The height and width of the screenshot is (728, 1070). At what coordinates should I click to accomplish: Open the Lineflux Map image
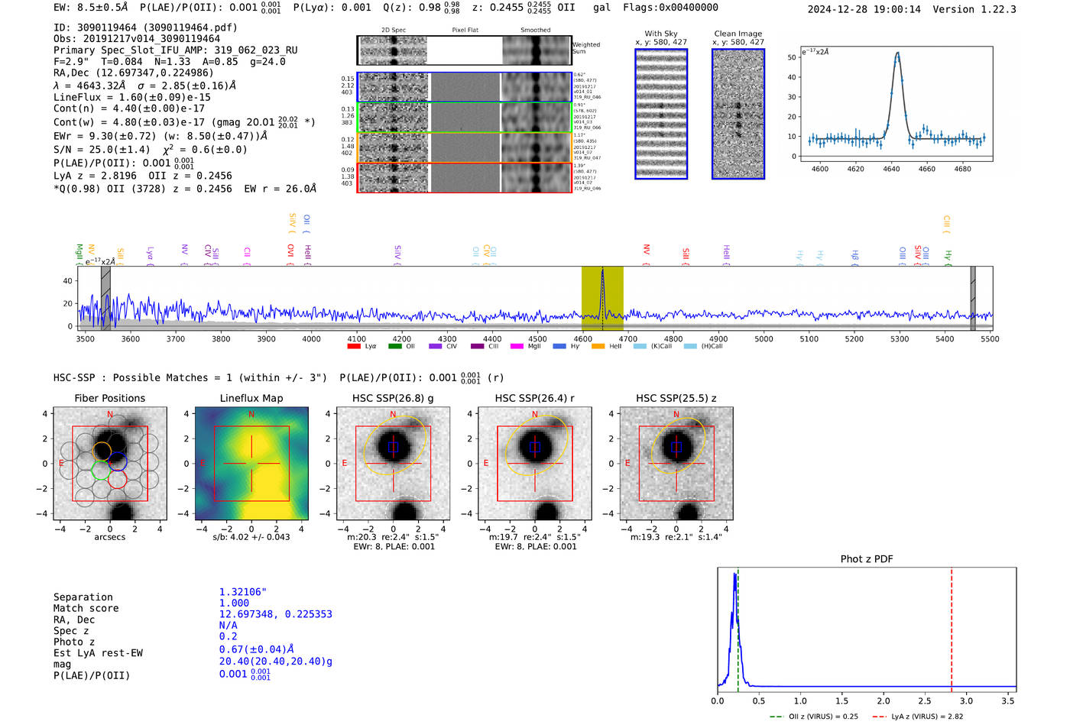click(251, 464)
